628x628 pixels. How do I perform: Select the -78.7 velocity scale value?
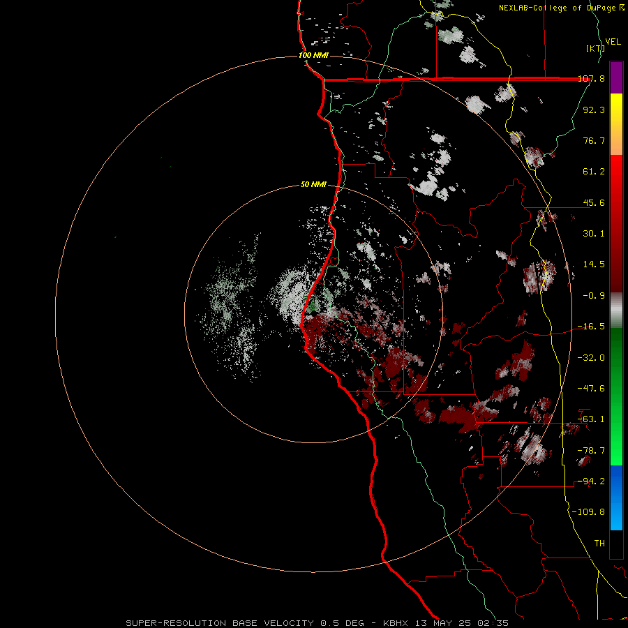point(591,451)
